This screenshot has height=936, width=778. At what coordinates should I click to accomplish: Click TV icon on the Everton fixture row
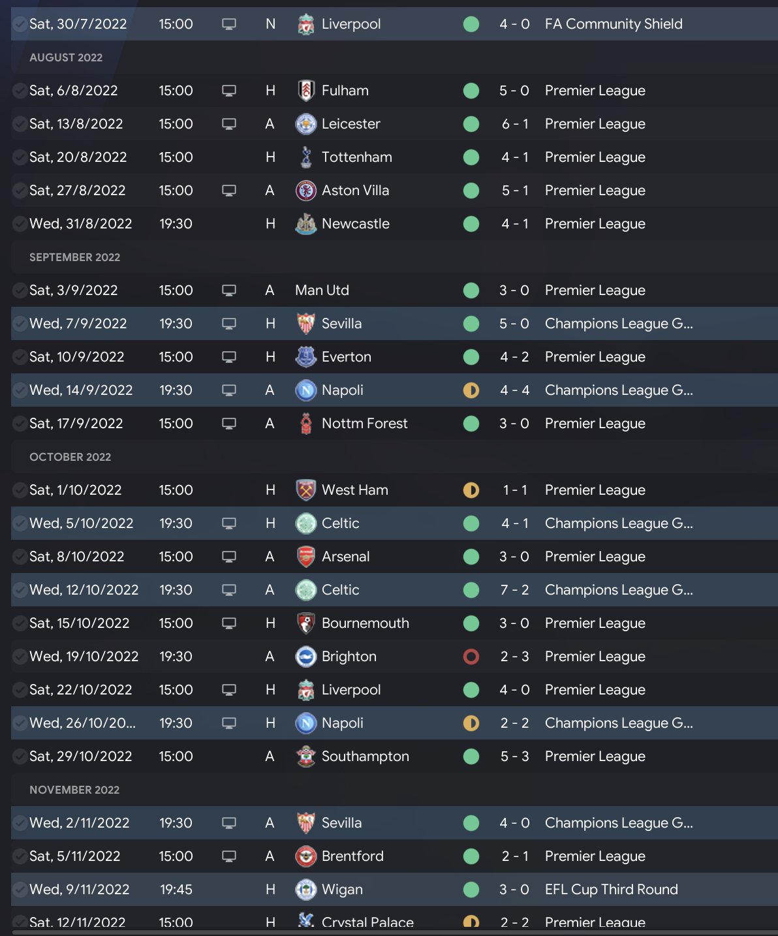(x=229, y=357)
